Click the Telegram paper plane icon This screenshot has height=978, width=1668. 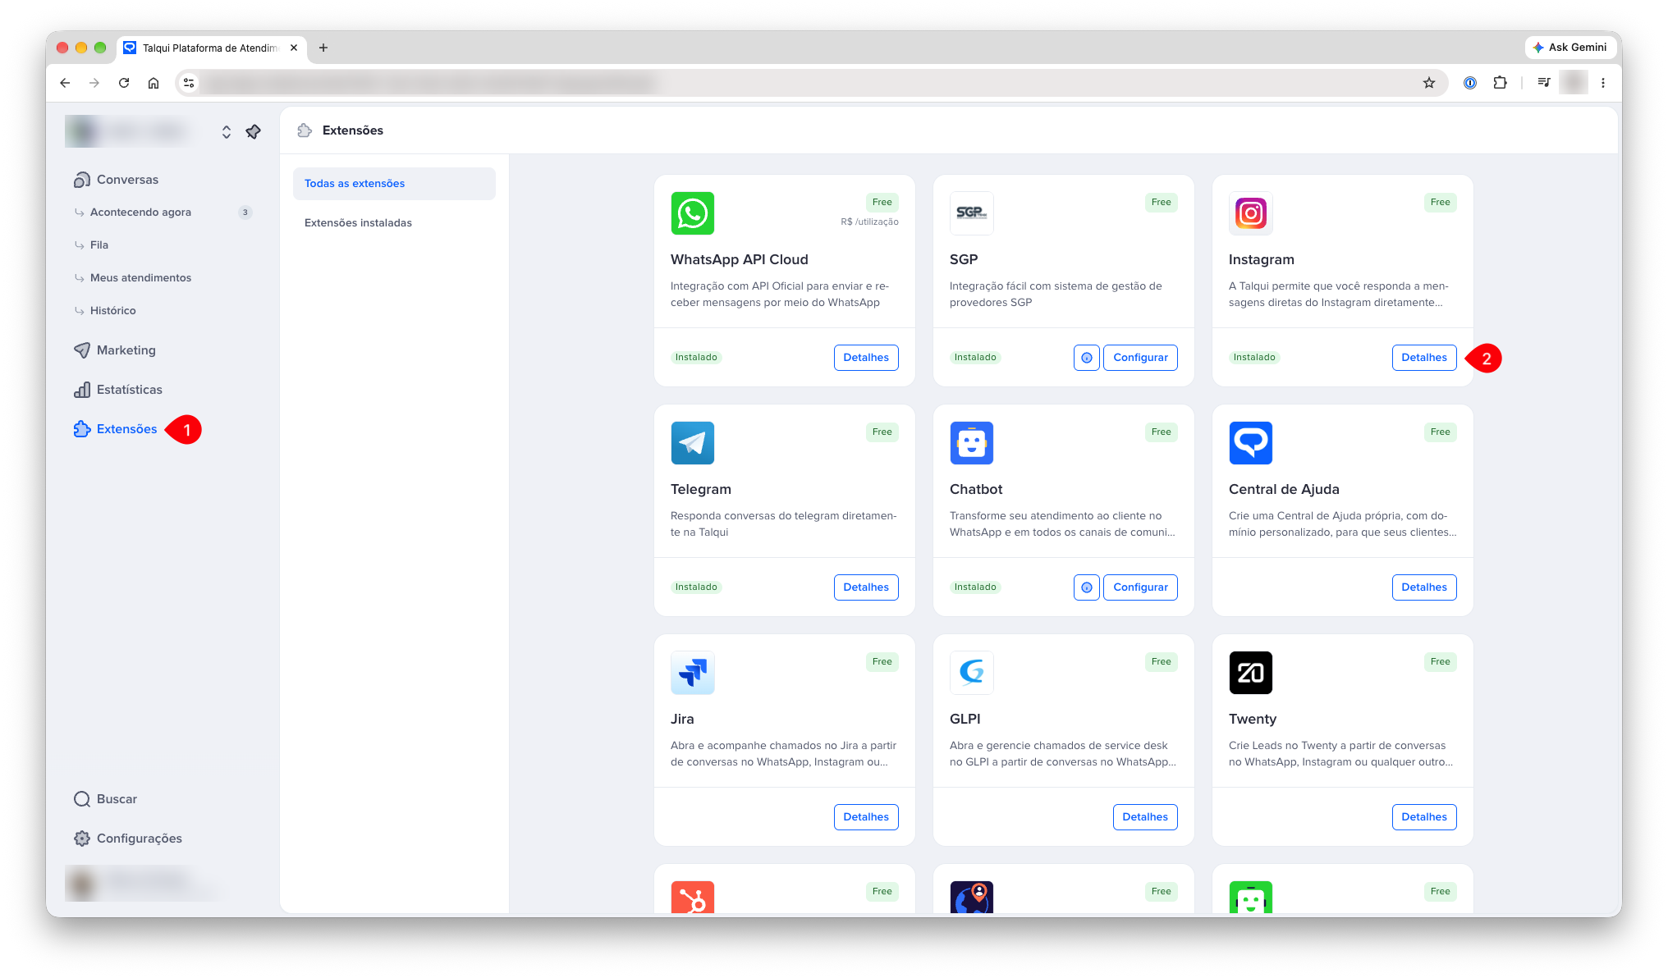[692, 443]
